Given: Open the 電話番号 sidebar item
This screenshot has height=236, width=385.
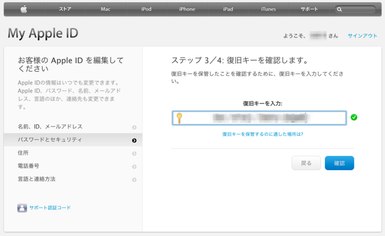Looking at the screenshot, I should (x=73, y=166).
